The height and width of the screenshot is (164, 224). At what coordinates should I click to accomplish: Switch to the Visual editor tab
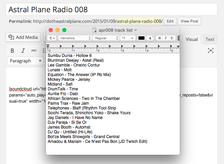tap(192, 39)
